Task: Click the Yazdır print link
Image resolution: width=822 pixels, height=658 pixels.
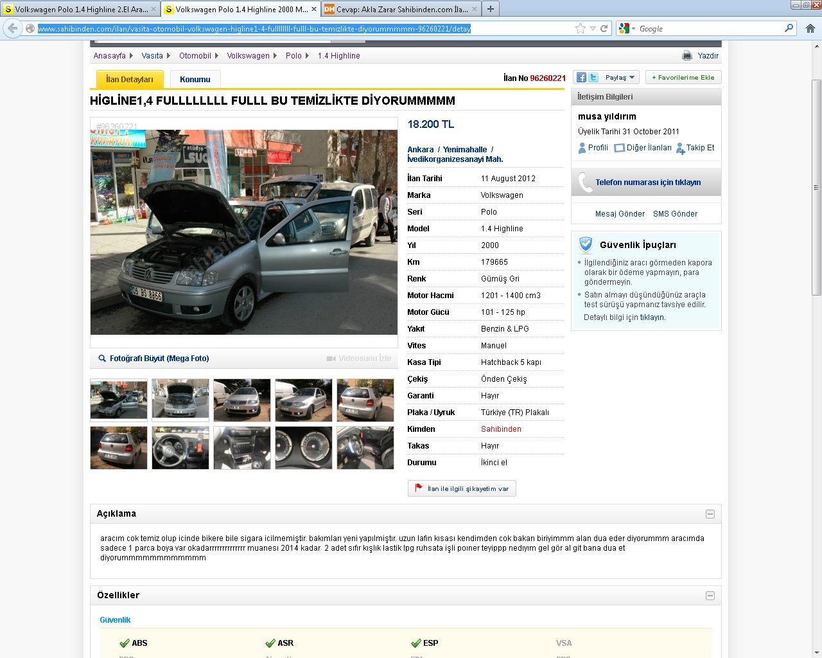Action: coord(708,56)
